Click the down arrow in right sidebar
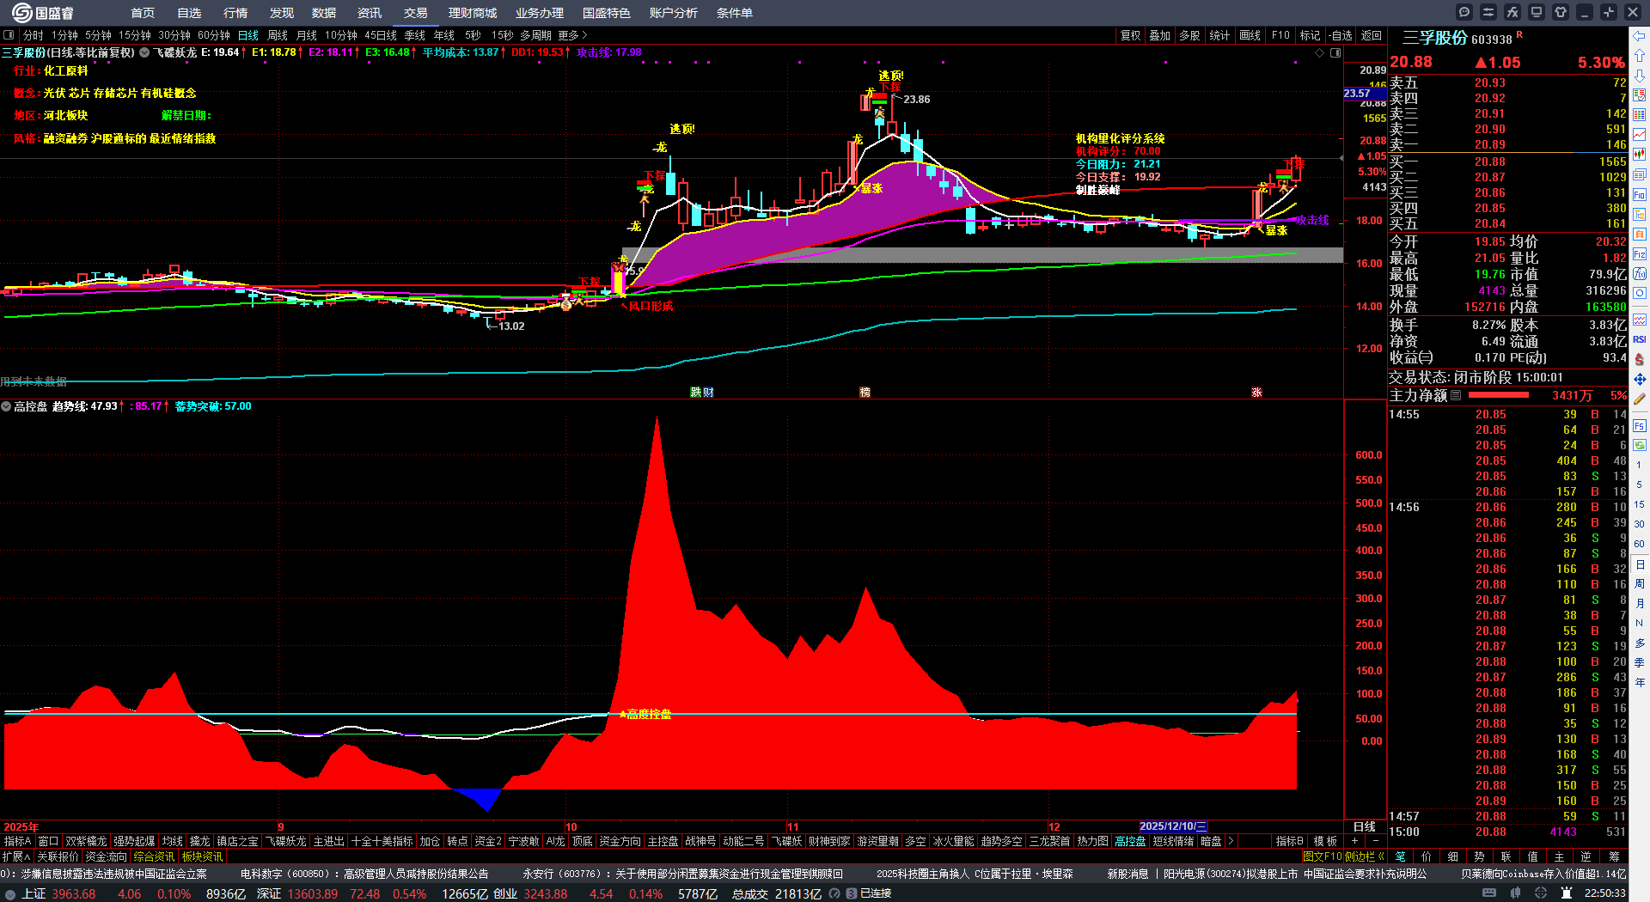Viewport: 1650px width, 902px height. (x=1640, y=76)
